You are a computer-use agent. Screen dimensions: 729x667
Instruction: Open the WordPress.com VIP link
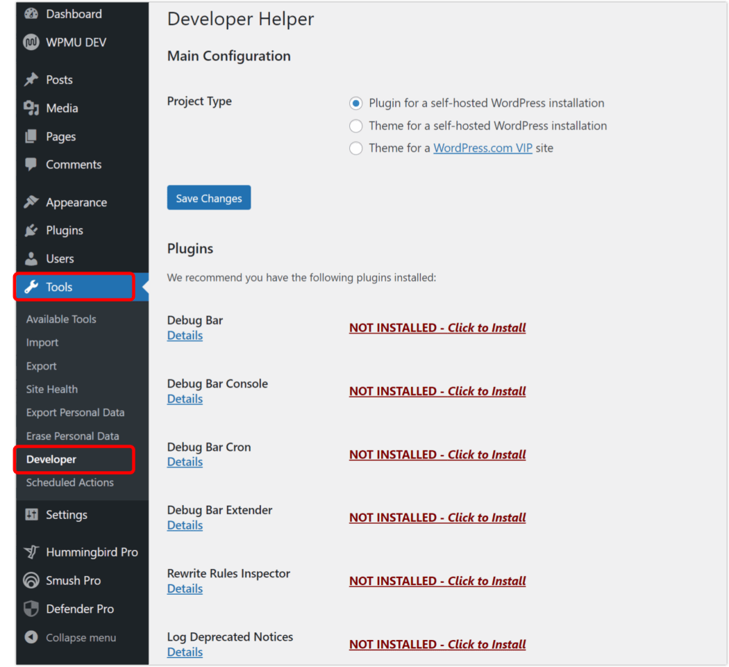[483, 148]
